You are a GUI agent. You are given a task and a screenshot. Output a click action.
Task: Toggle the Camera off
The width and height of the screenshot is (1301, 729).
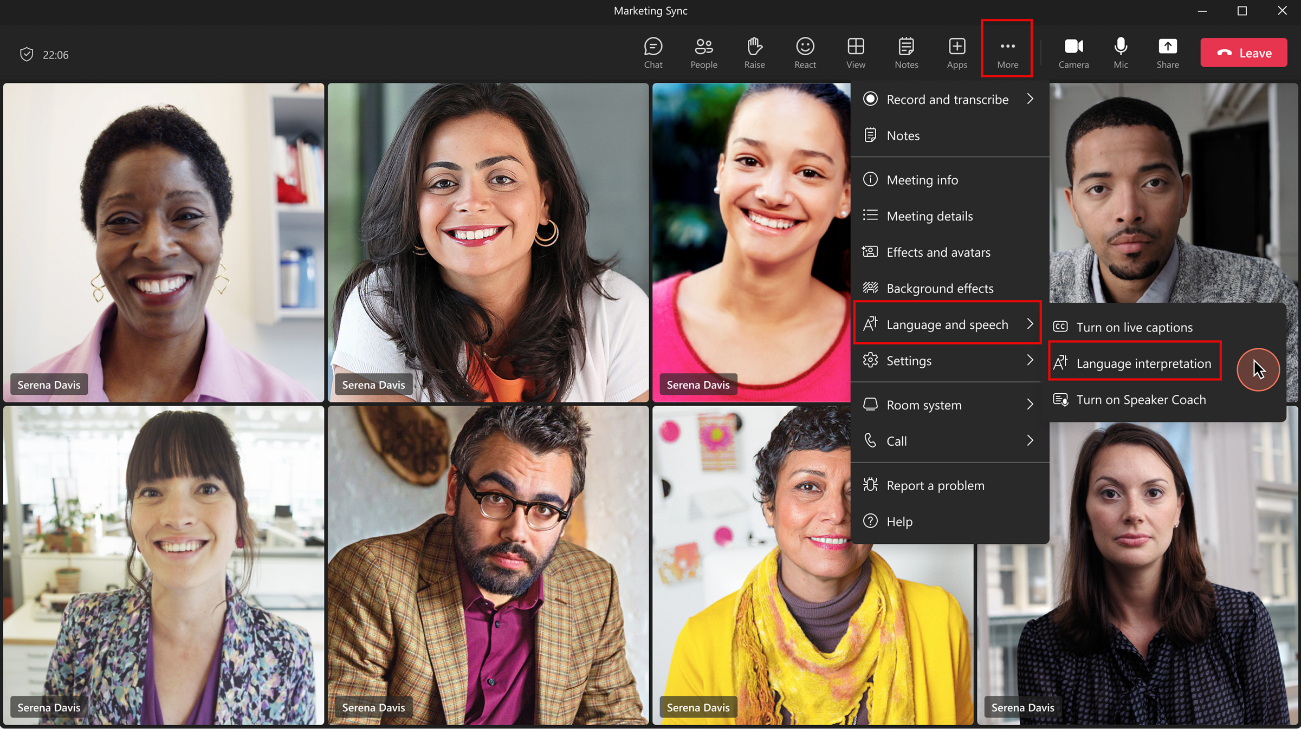click(1073, 53)
